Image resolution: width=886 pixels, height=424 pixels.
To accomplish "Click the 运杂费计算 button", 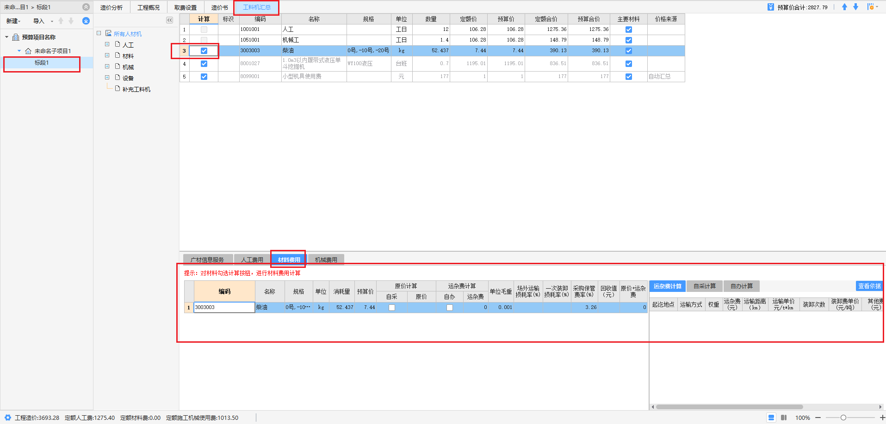I will coord(668,286).
